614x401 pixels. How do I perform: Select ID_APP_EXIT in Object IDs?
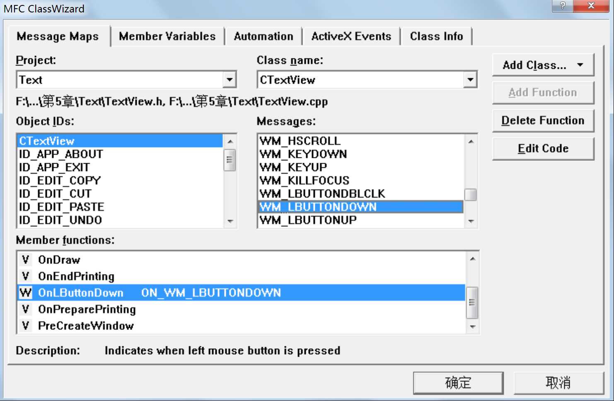pos(120,167)
